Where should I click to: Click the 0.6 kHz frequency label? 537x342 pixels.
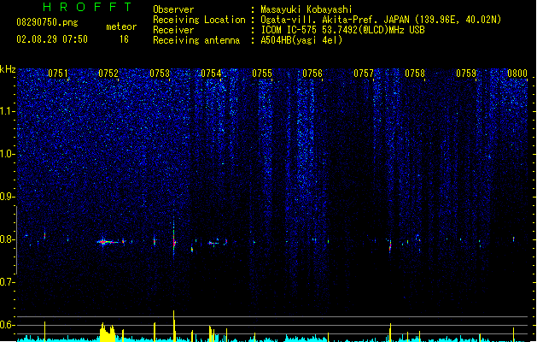[x=6, y=325]
